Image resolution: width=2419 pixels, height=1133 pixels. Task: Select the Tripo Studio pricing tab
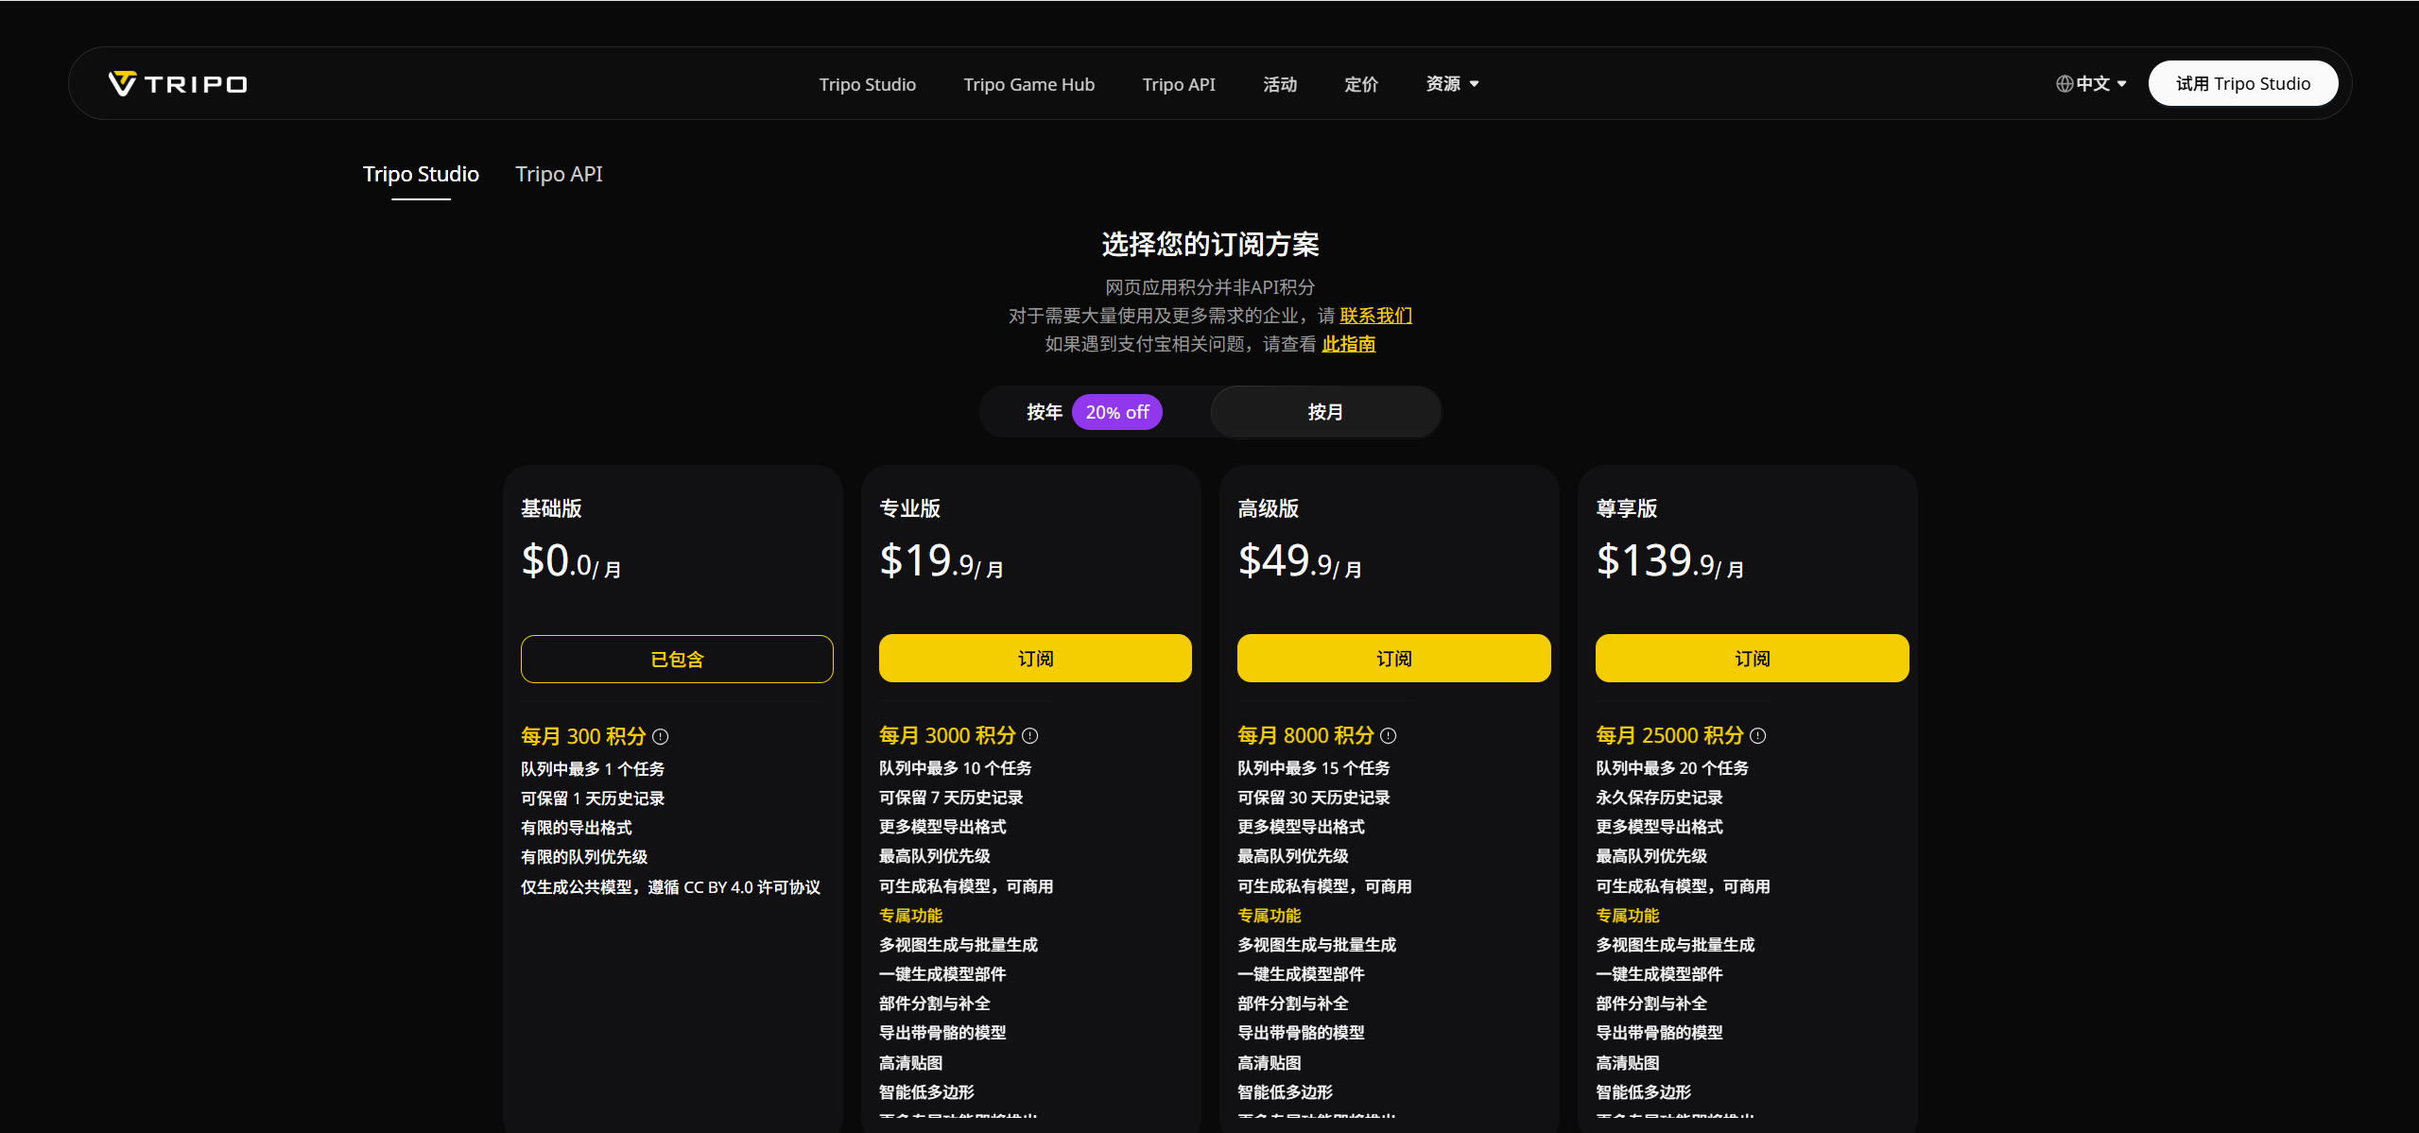pos(421,174)
